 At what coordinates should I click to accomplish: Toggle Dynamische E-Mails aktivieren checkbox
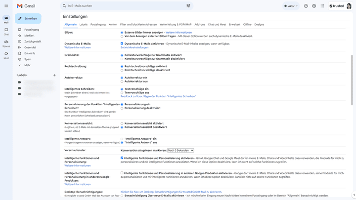tap(122, 43)
